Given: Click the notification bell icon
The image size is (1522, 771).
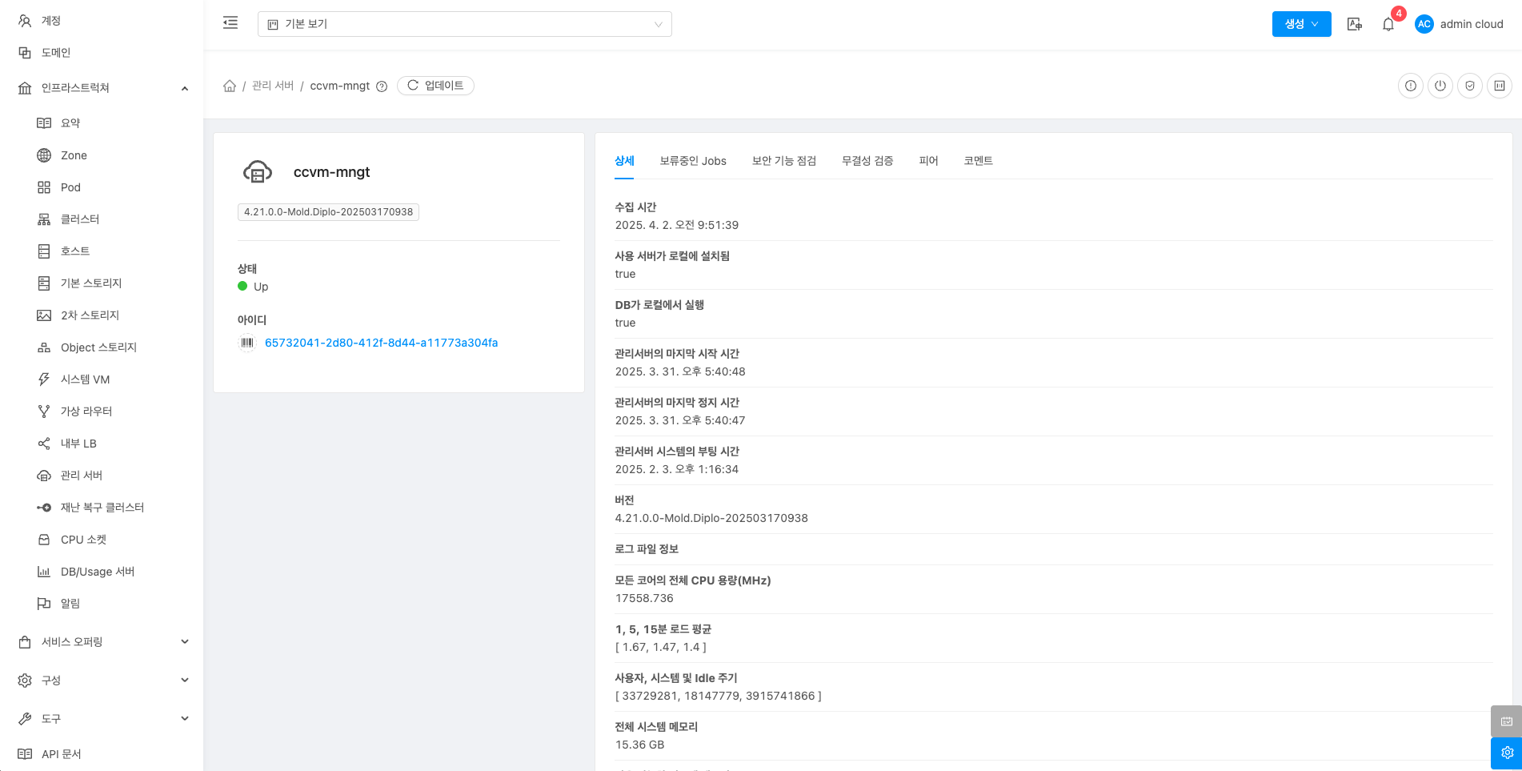Looking at the screenshot, I should pyautogui.click(x=1388, y=24).
